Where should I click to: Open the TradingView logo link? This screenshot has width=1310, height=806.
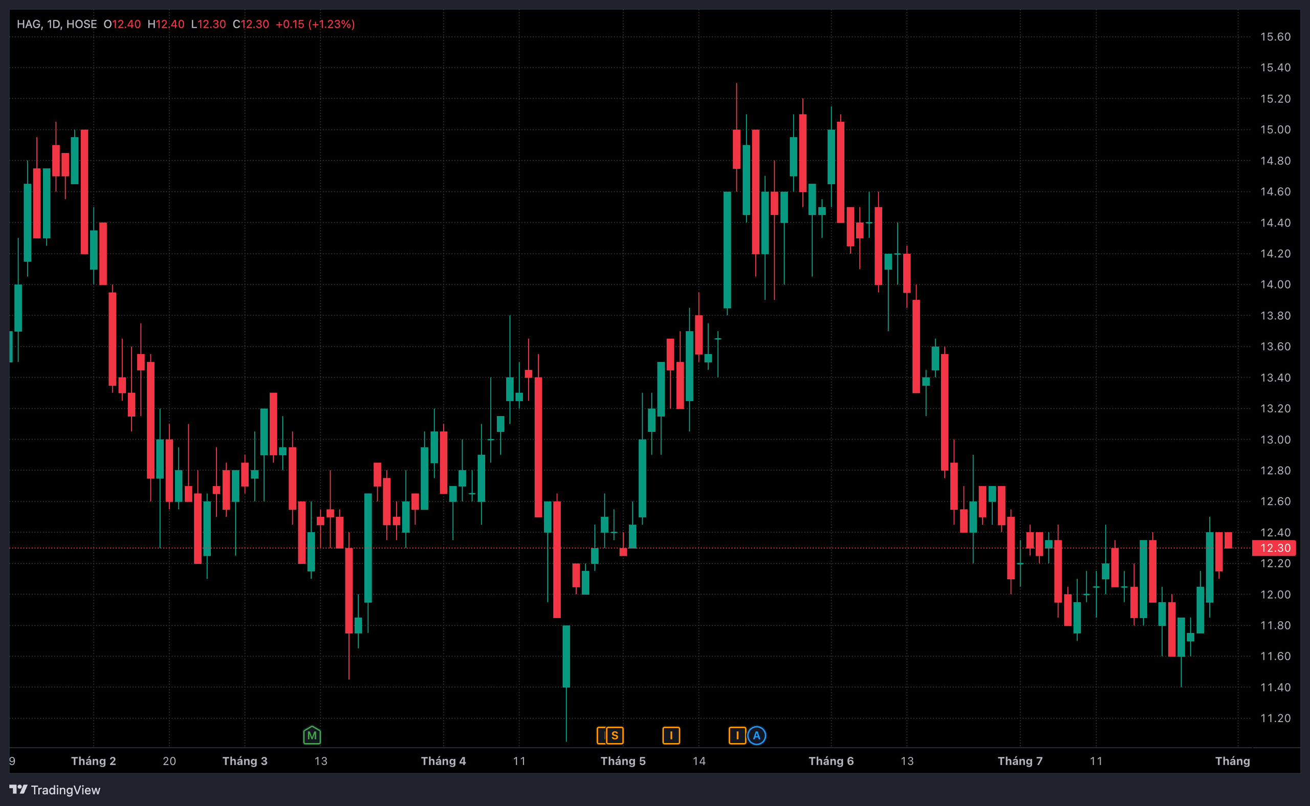point(55,790)
